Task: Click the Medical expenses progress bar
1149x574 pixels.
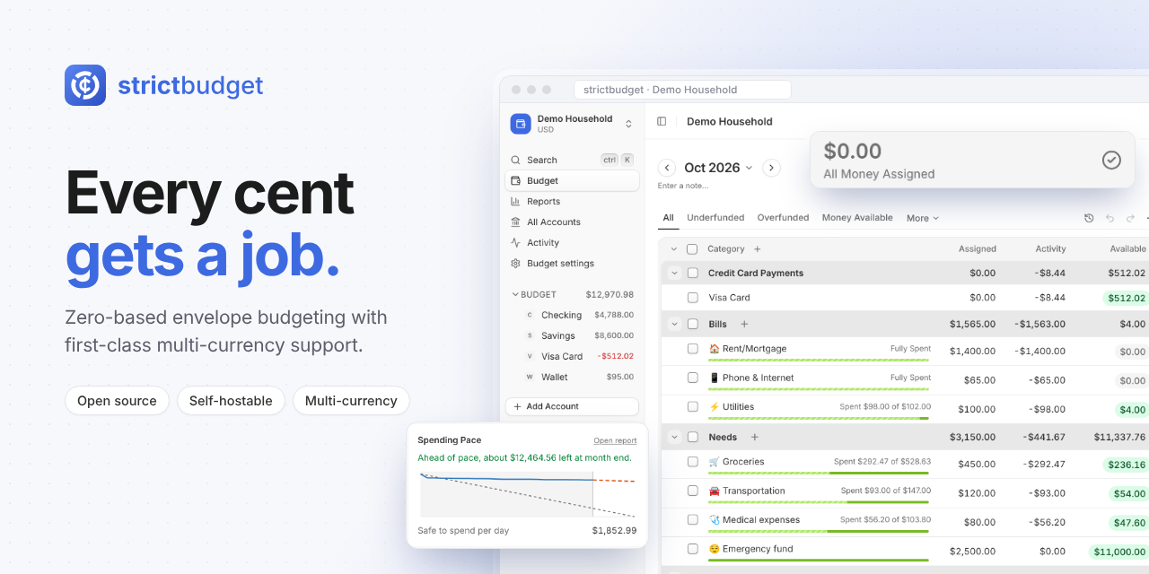Action: tap(819, 531)
